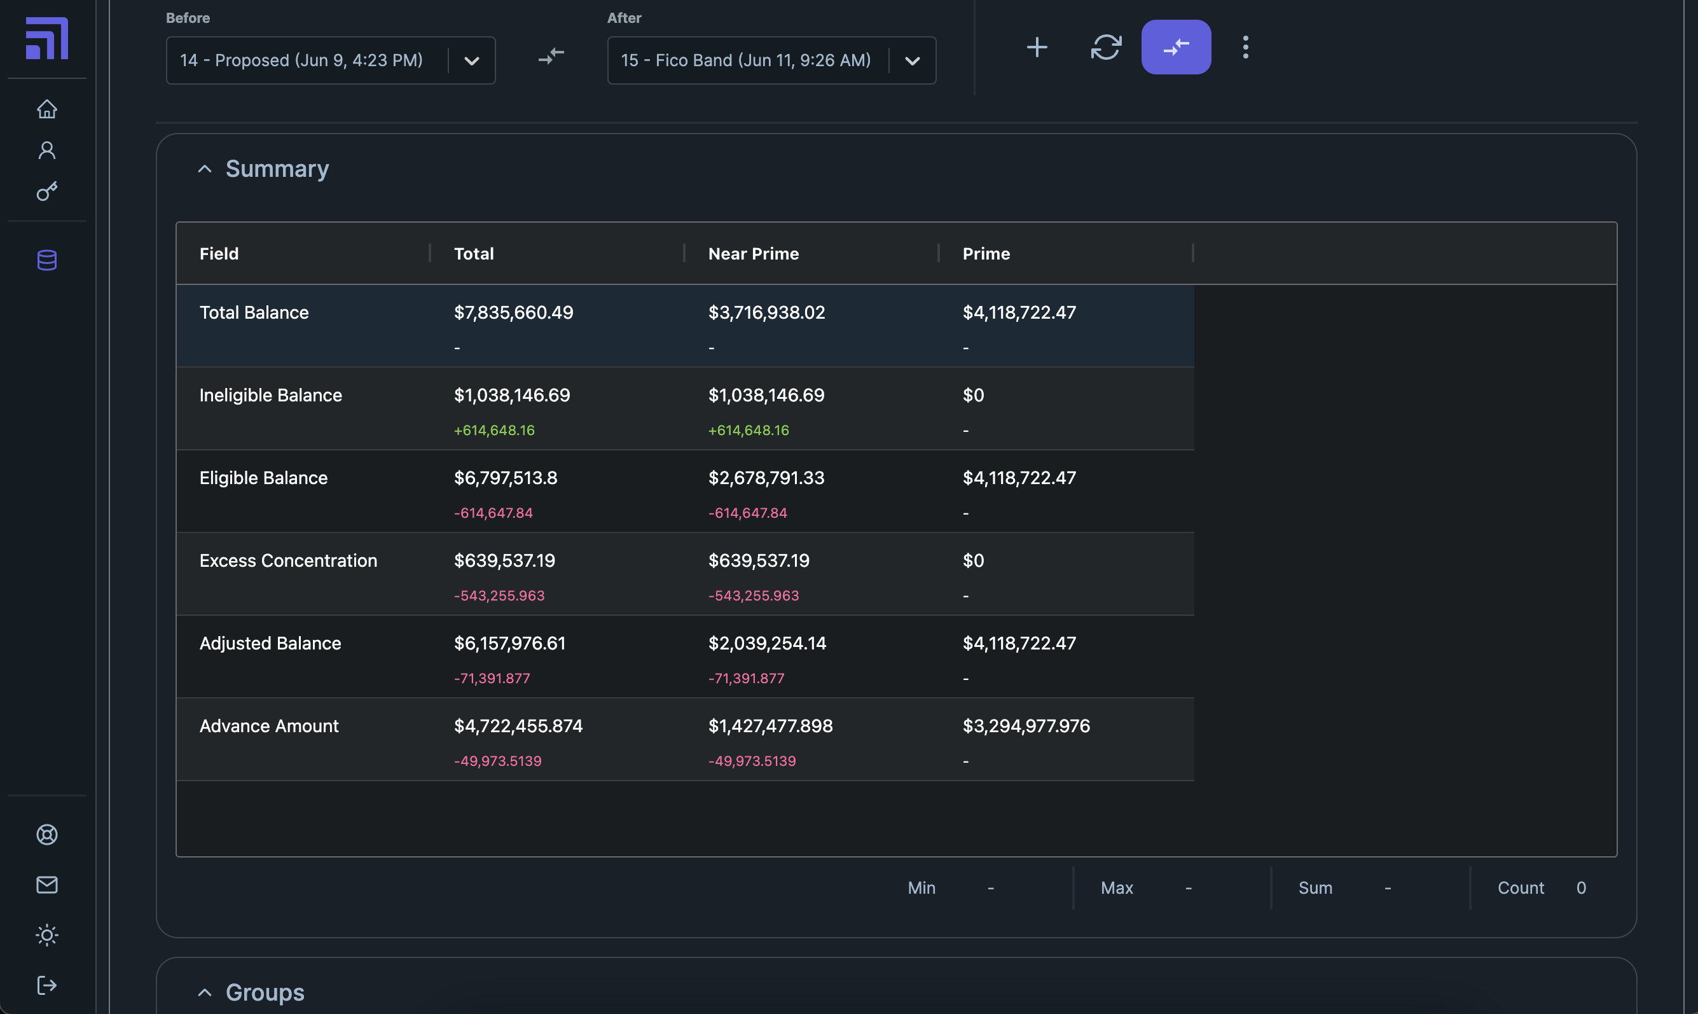Select the Eligible Balance total cell

(x=506, y=478)
